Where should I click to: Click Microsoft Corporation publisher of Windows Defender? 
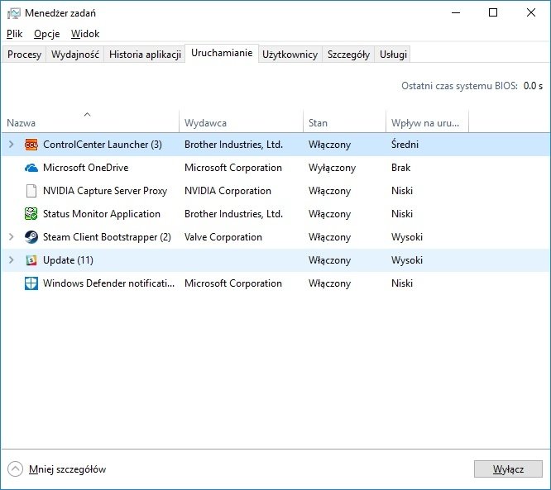[x=233, y=283]
